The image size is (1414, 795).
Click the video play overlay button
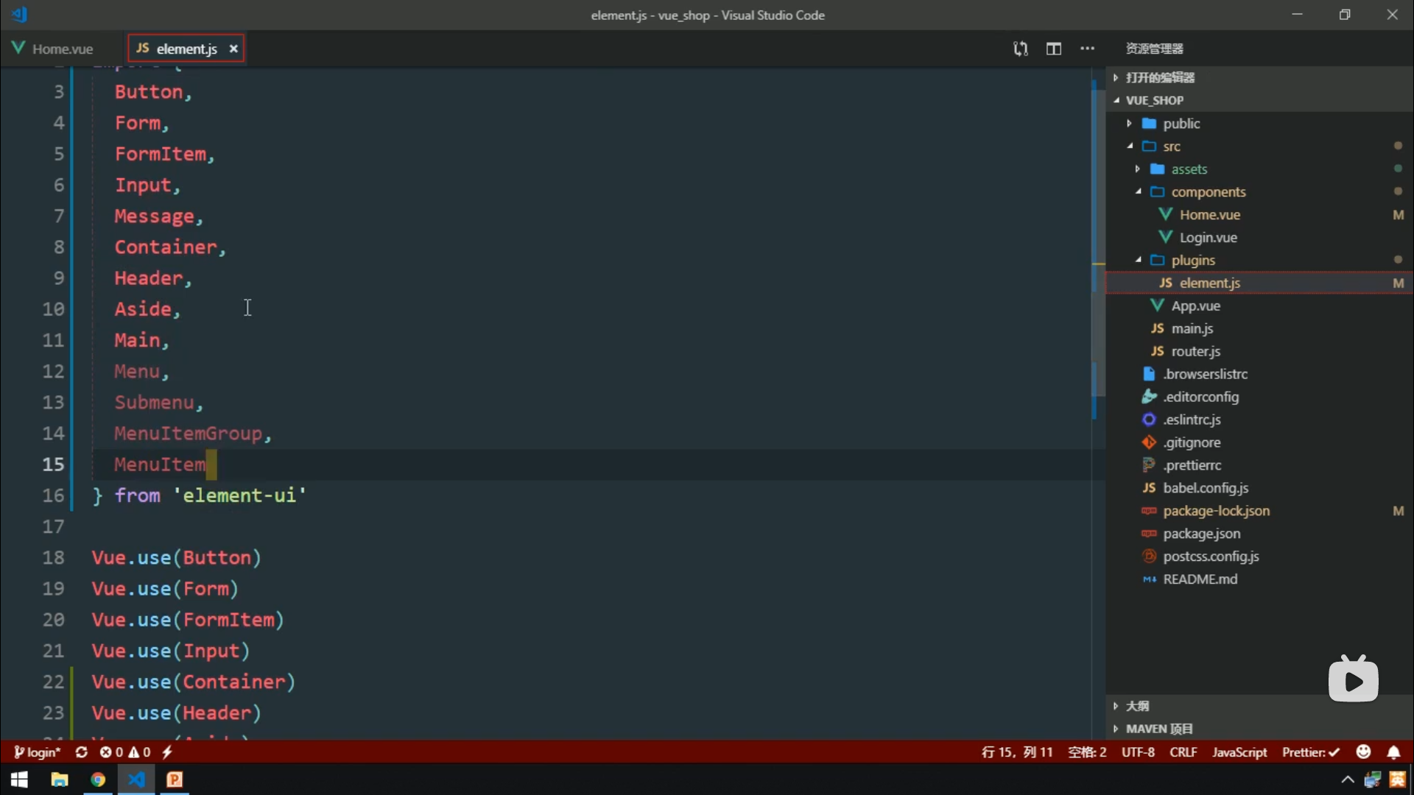(x=1354, y=680)
